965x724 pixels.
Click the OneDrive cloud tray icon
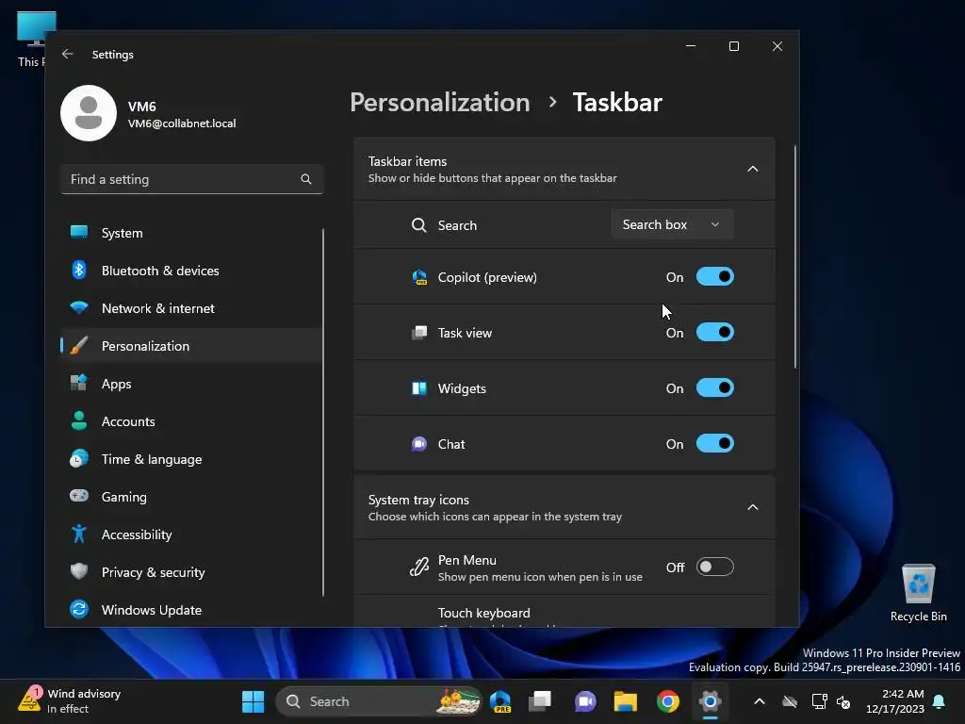click(x=790, y=701)
